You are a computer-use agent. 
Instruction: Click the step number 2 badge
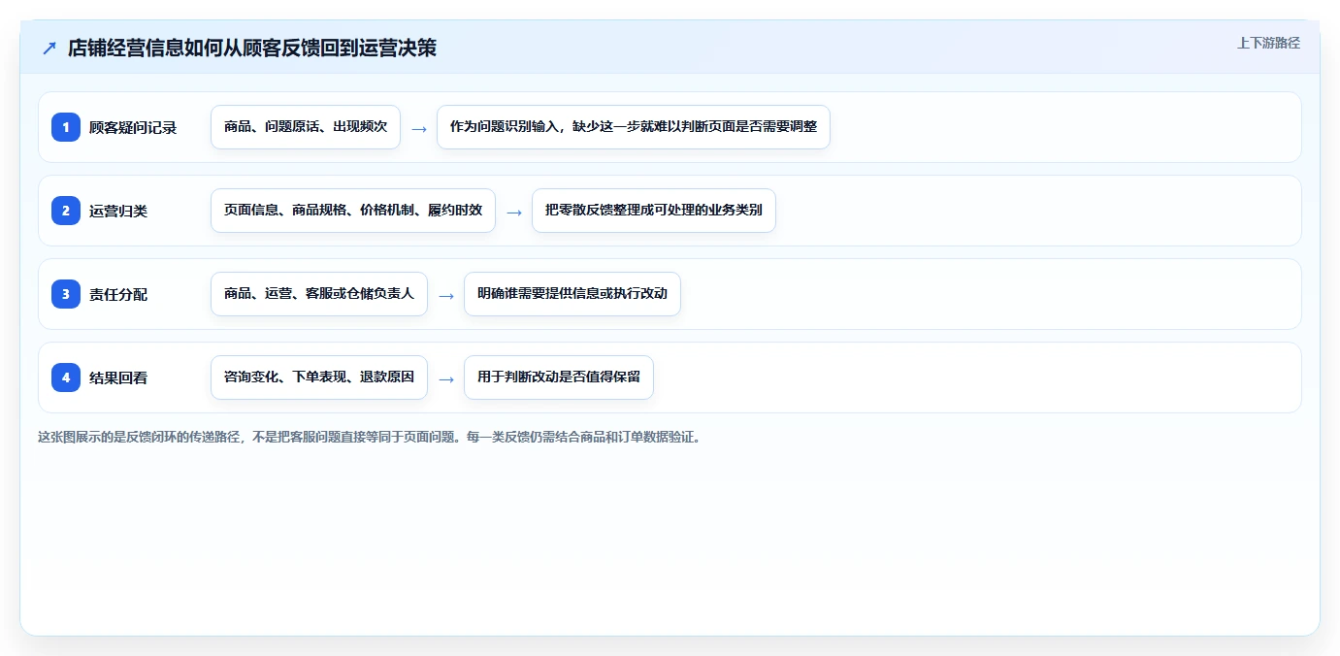(x=66, y=211)
